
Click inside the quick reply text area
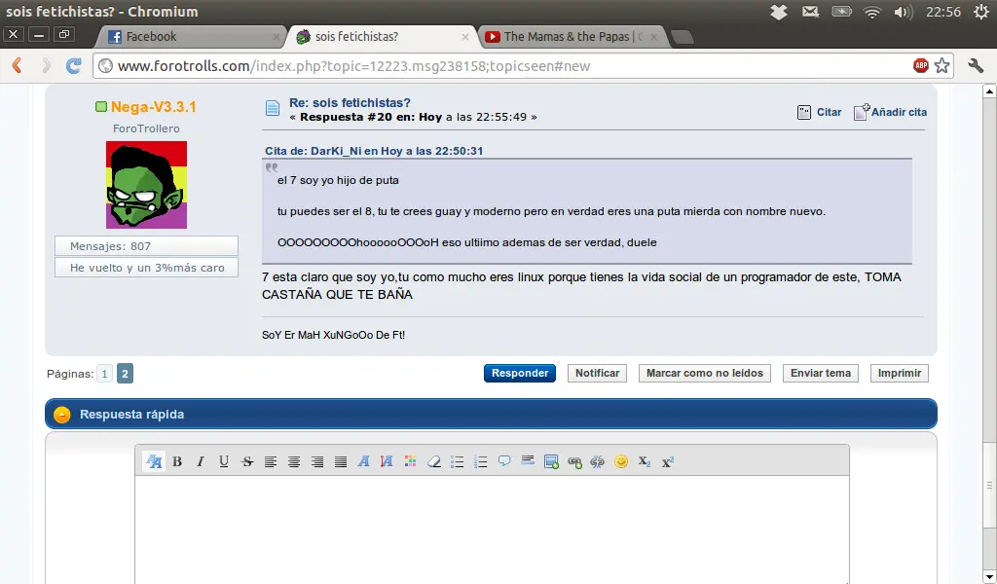[492, 529]
